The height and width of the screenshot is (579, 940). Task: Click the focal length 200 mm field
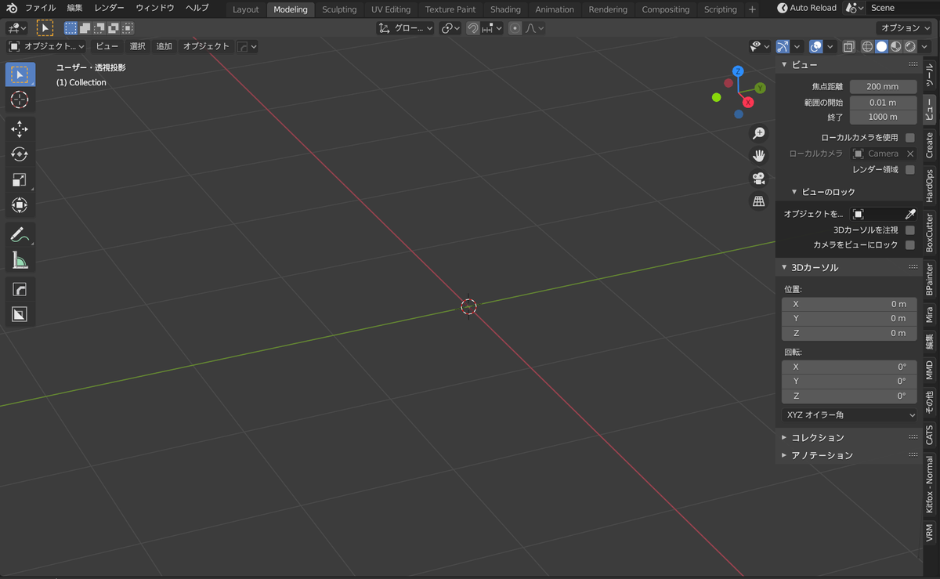[883, 87]
